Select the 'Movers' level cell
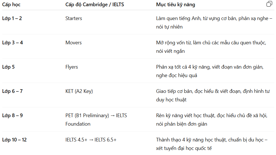 (x=73, y=43)
